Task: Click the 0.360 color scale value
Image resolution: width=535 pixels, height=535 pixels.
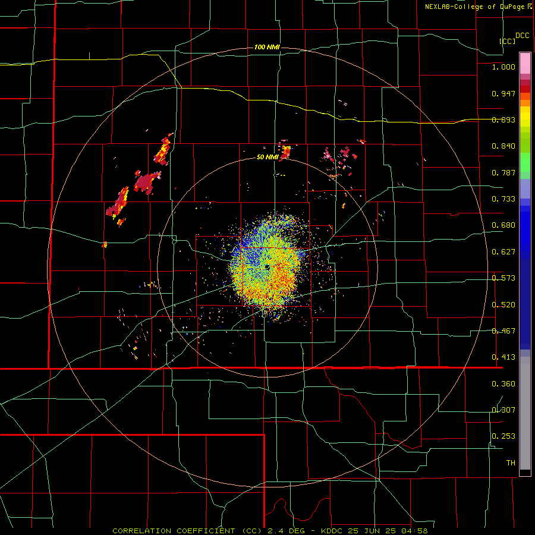Action: (503, 384)
